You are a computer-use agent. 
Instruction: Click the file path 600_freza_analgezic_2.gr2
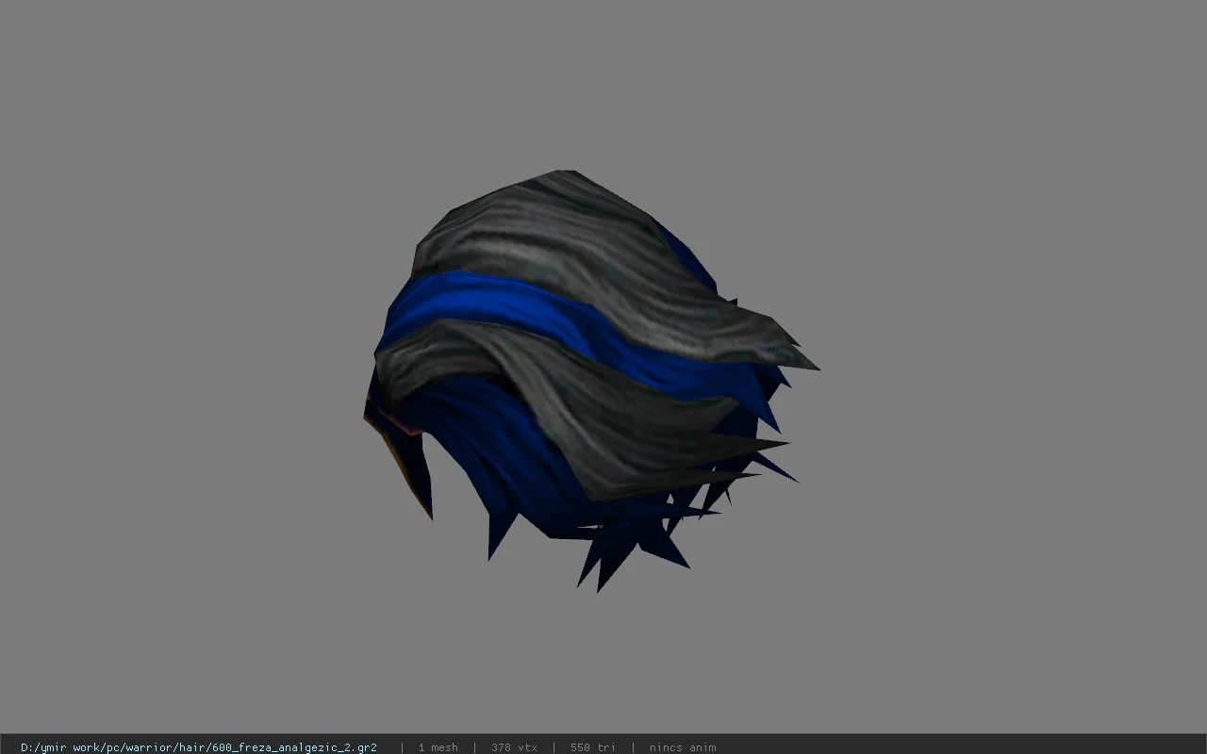click(199, 747)
